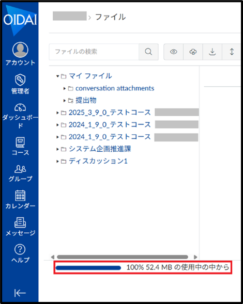Collapse the マイ ファイル folder
The height and width of the screenshot is (304, 243).
[x=57, y=76]
